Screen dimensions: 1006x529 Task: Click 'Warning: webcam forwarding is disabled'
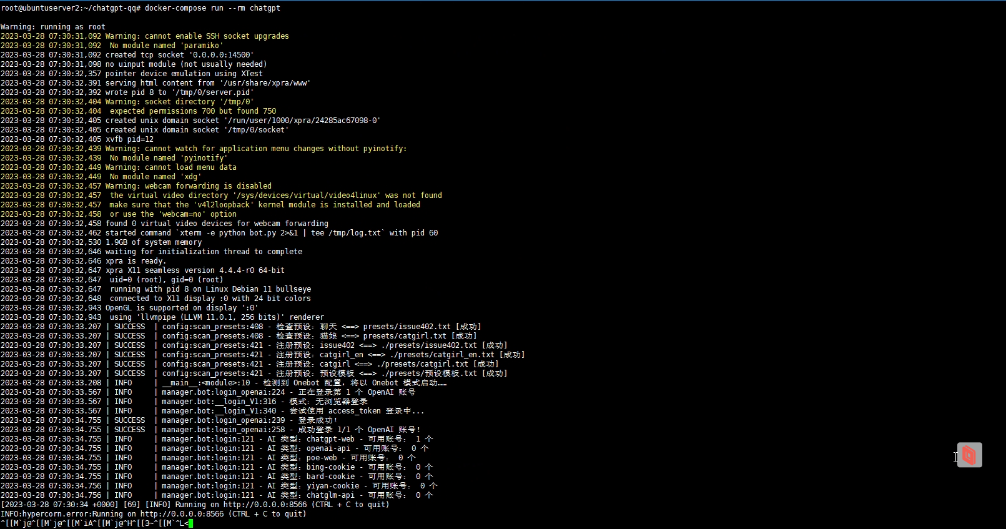pos(189,186)
